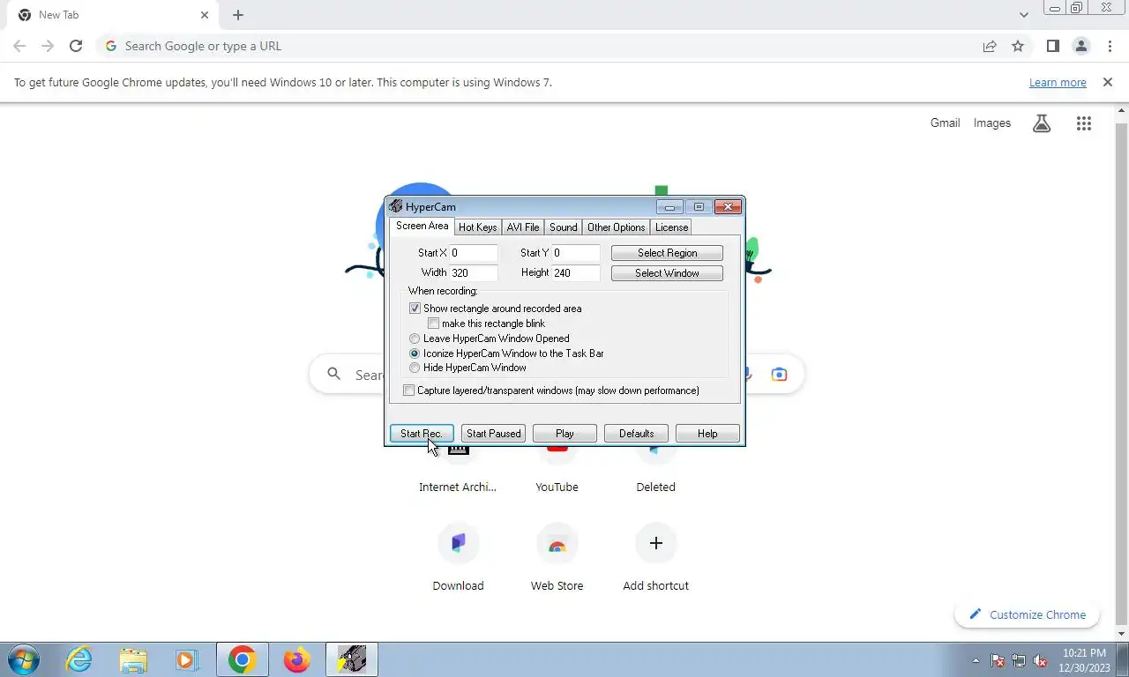Open the Other Options tab
This screenshot has width=1129, height=677.
coord(616,227)
